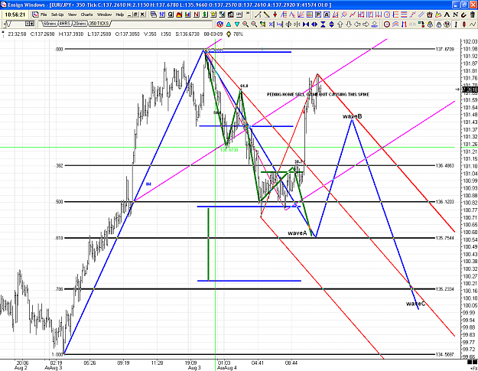478x371 pixels.
Task: Click the red candlestick chart style icon
Action: pos(464,24)
